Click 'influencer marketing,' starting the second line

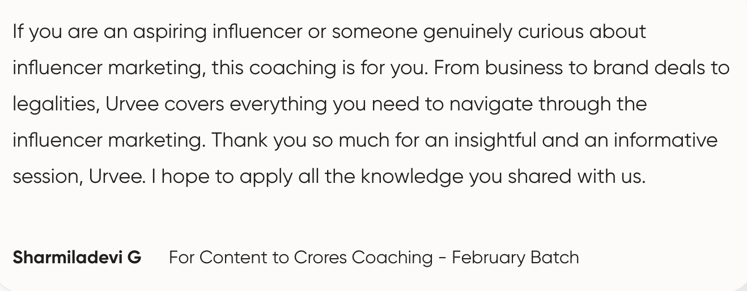[x=110, y=69]
